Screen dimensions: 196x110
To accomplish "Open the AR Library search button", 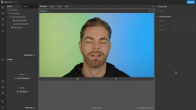I will (x=22, y=92).
